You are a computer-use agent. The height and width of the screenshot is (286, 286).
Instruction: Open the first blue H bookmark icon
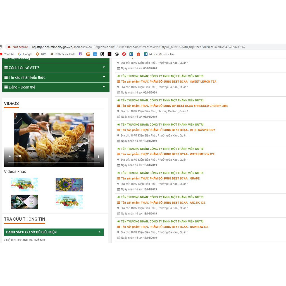(x=131, y=54)
